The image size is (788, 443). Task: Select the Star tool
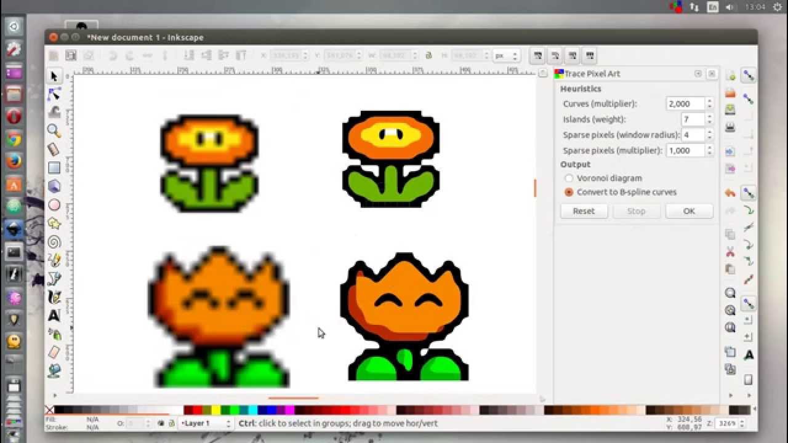pos(54,223)
